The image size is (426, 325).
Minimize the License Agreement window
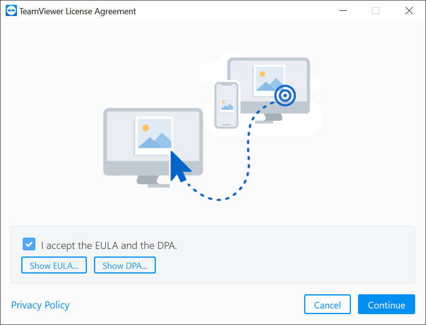click(343, 11)
